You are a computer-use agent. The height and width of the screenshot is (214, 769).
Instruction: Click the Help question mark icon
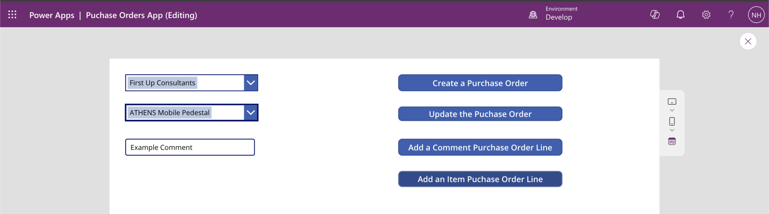click(x=731, y=15)
